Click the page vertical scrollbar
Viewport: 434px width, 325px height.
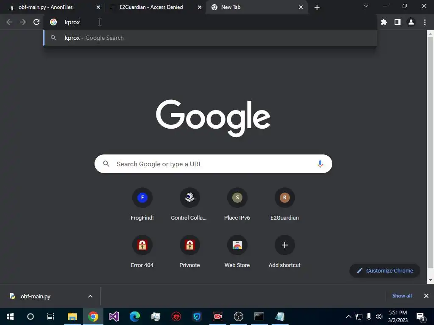[x=430, y=152]
